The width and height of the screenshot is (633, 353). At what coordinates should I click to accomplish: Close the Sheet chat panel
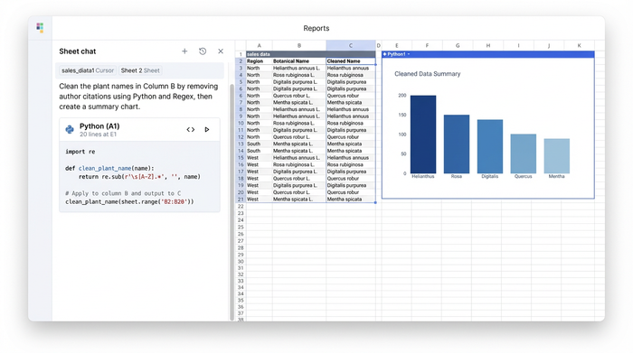[x=221, y=51]
